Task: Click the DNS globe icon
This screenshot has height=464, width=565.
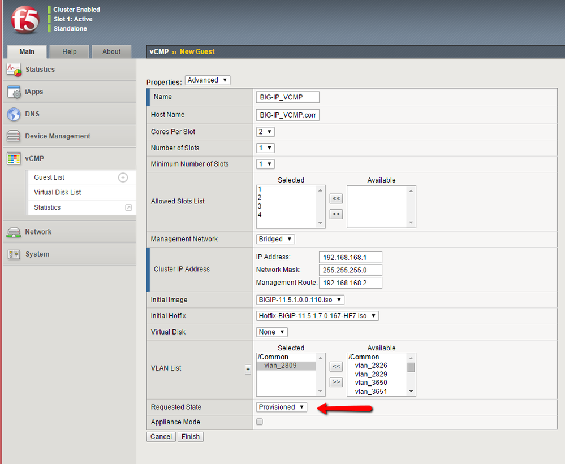Action: (14, 114)
